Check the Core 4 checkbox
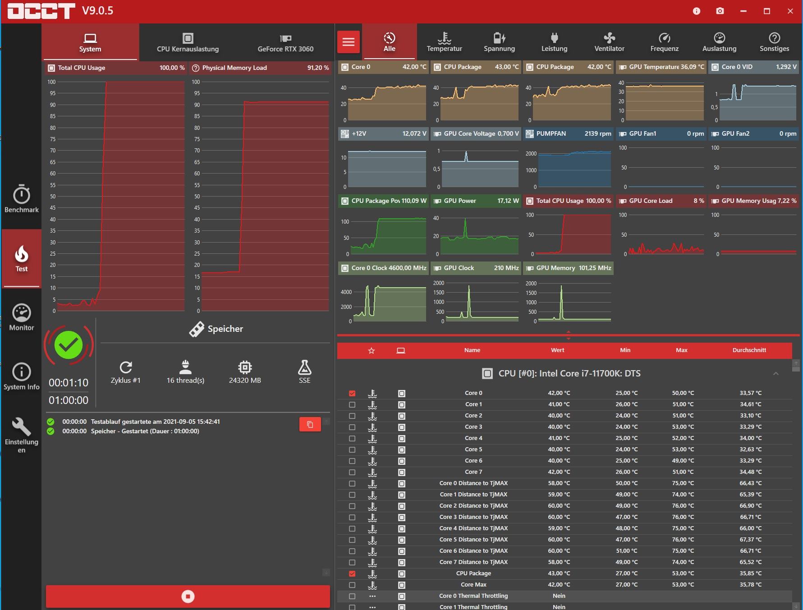803x610 pixels. [352, 438]
